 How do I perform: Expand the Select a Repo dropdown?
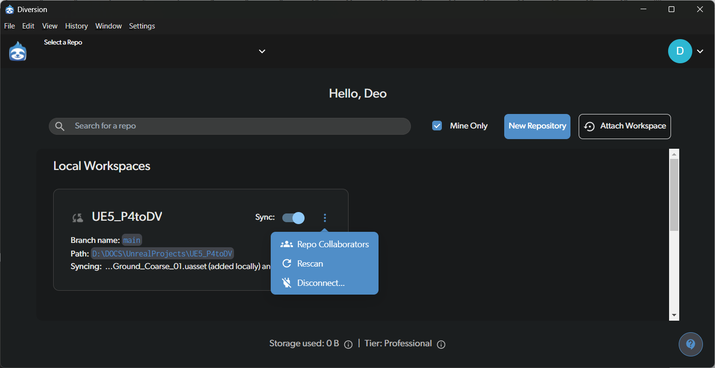pyautogui.click(x=262, y=51)
